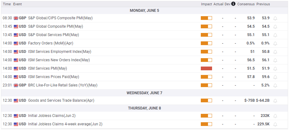Viewport: 289px width, 130px height.
Task: Click the Dev info icon in header
Action: point(233,4)
